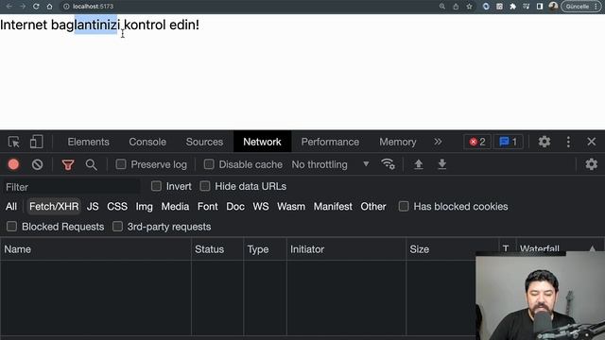Toggle the browser side panel
The height and width of the screenshot is (340, 605).
(x=540, y=7)
